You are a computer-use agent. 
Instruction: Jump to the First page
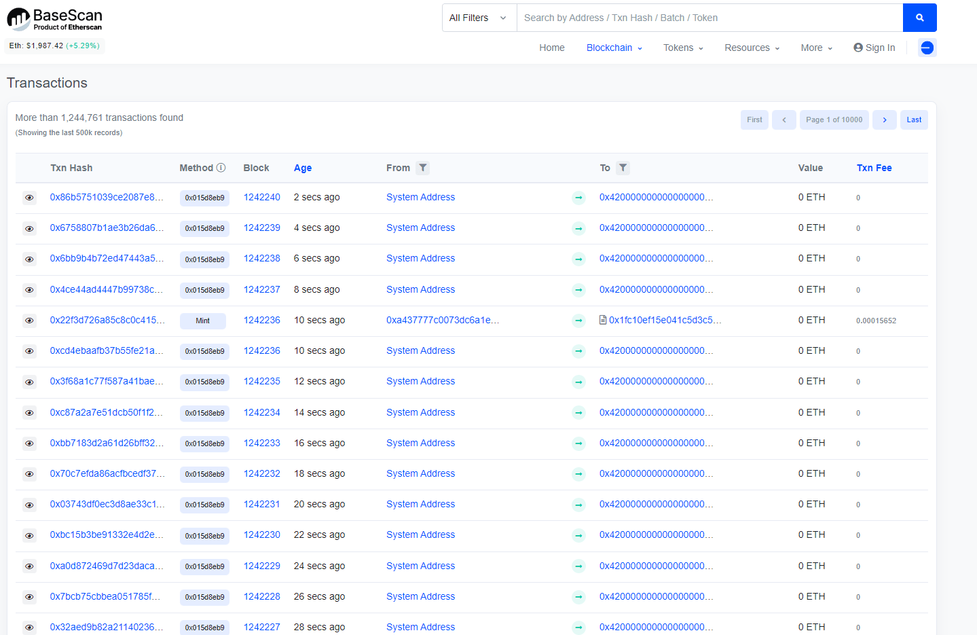pos(754,120)
